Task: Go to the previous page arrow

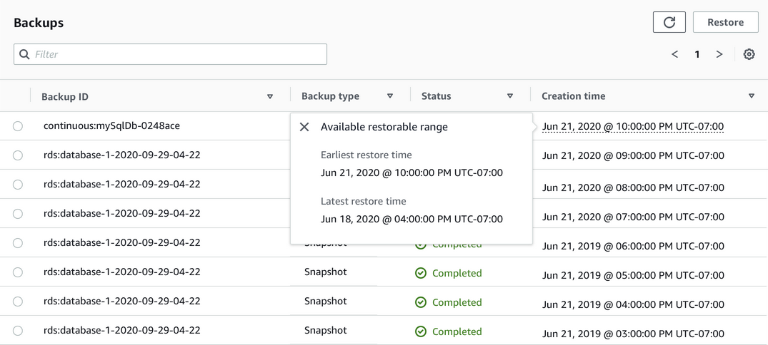Action: click(674, 54)
